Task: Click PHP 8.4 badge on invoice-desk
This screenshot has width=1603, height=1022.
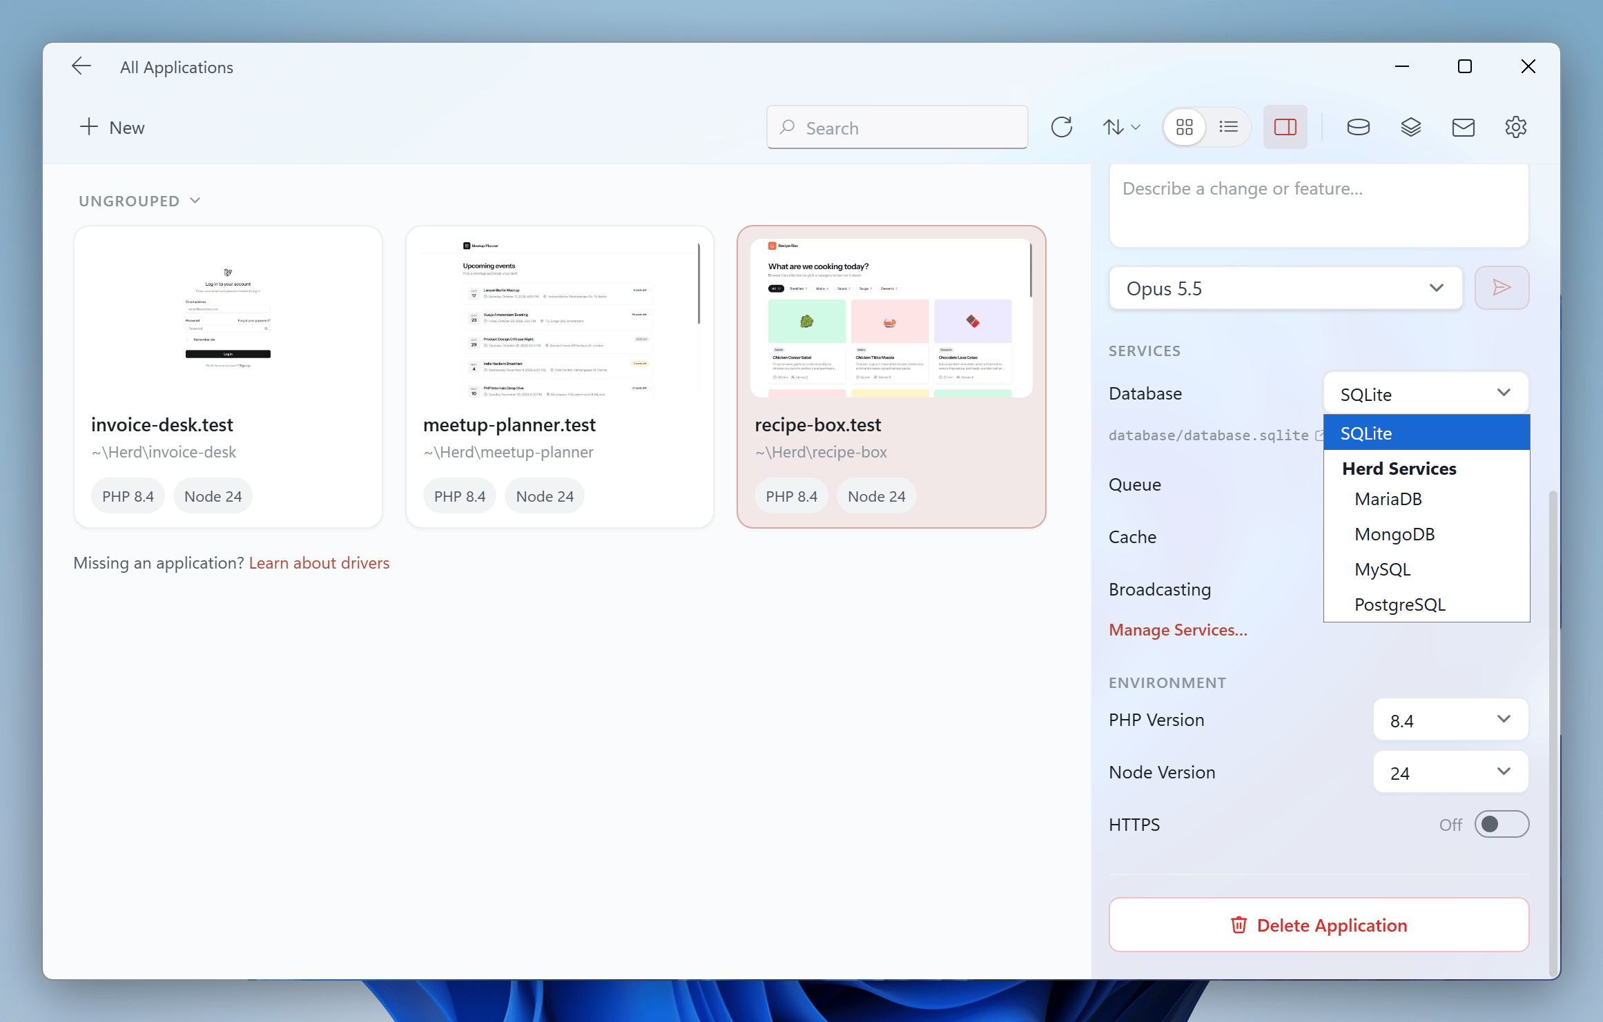Action: pos(128,496)
